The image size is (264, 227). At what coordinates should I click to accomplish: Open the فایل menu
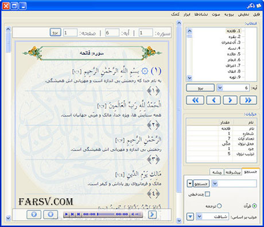[257, 14]
